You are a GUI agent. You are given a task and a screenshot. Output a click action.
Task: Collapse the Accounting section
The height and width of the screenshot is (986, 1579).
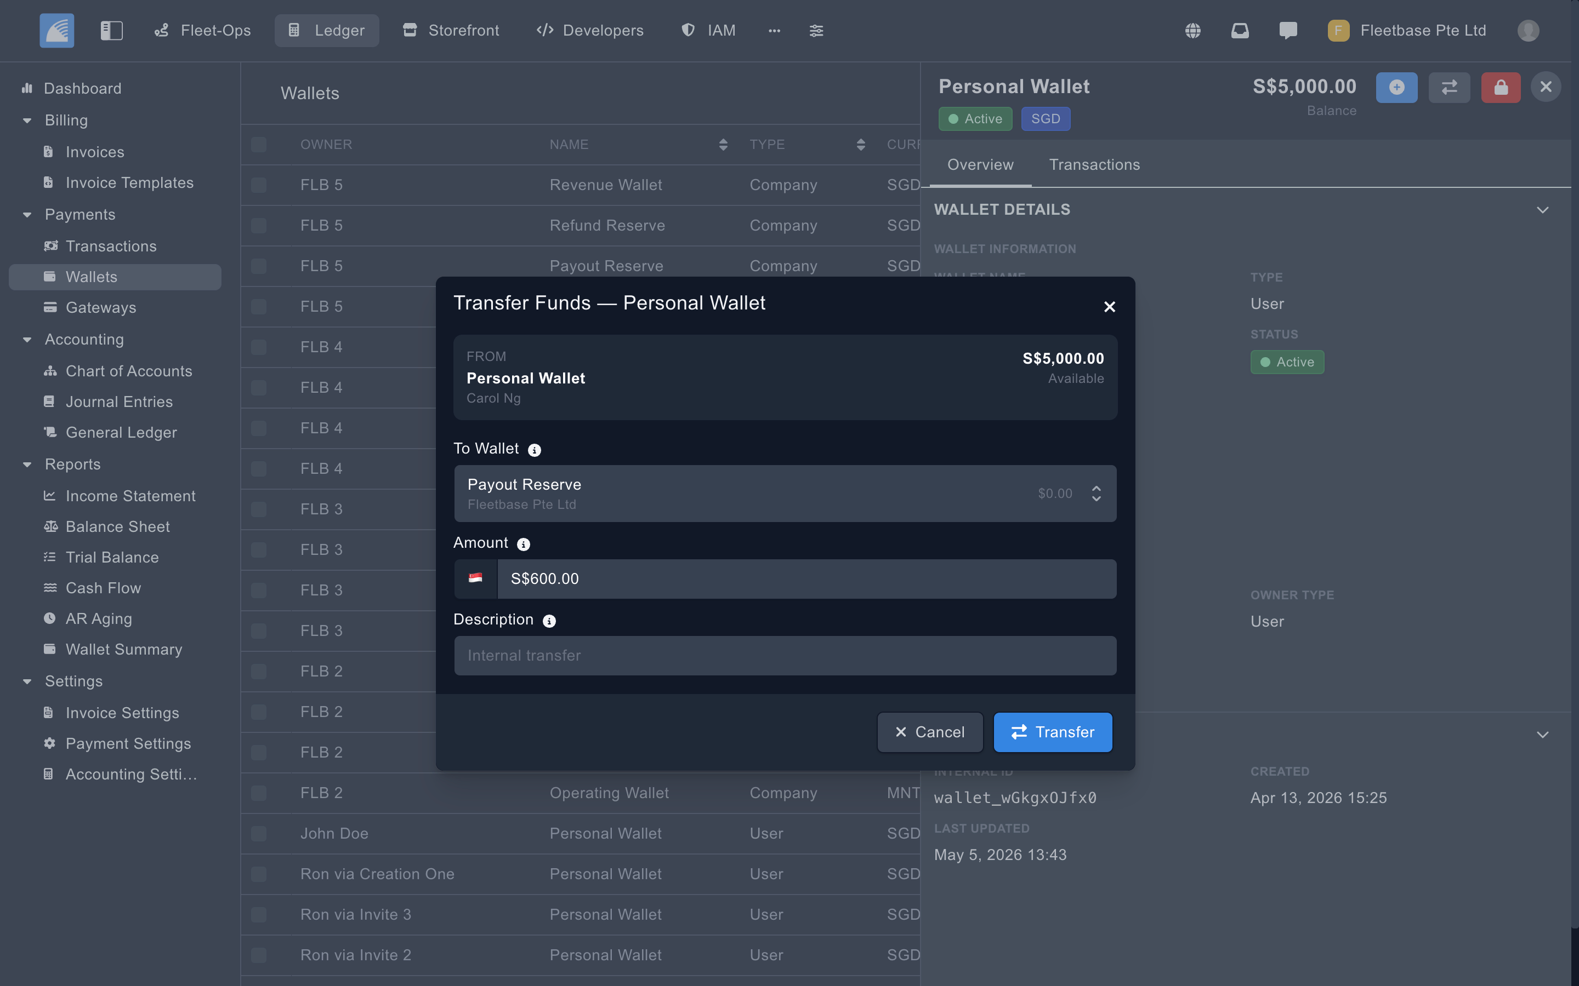(x=27, y=340)
